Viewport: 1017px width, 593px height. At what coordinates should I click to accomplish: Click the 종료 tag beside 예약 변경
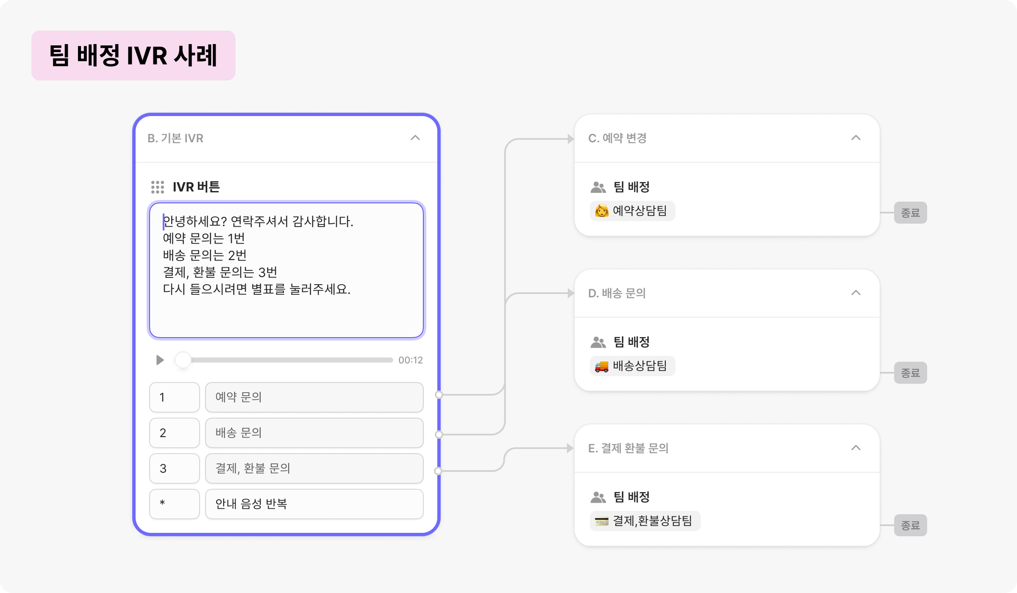point(910,213)
